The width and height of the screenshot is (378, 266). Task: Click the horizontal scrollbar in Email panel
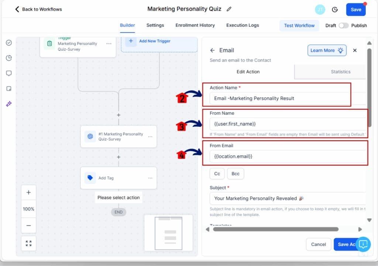[275, 229]
